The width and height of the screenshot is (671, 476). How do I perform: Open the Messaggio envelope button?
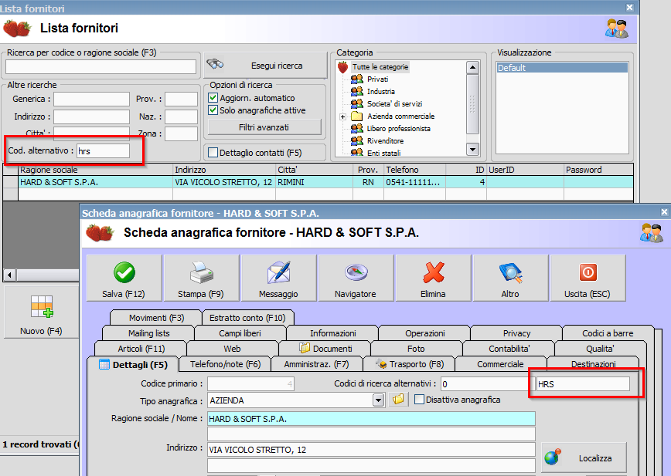[278, 278]
